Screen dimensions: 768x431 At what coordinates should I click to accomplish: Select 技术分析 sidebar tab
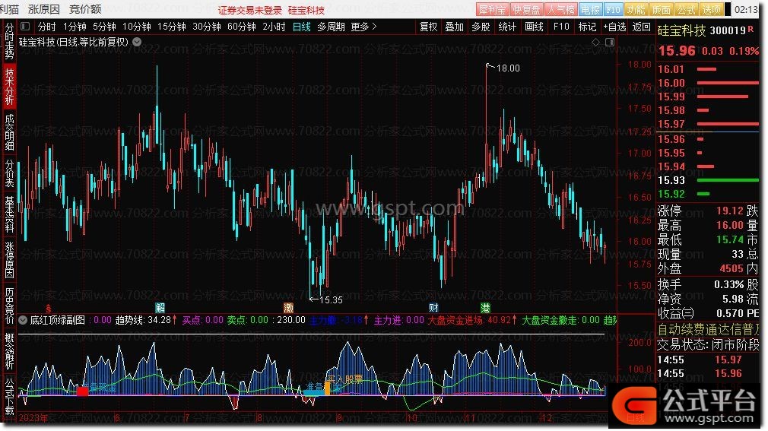[x=9, y=86]
